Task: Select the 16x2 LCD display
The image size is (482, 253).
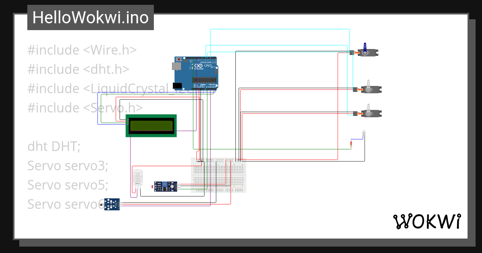Action: point(151,126)
